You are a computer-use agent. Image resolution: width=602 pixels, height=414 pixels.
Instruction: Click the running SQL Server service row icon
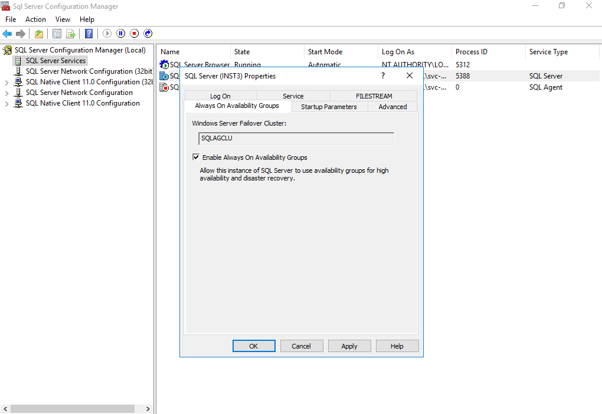[164, 76]
